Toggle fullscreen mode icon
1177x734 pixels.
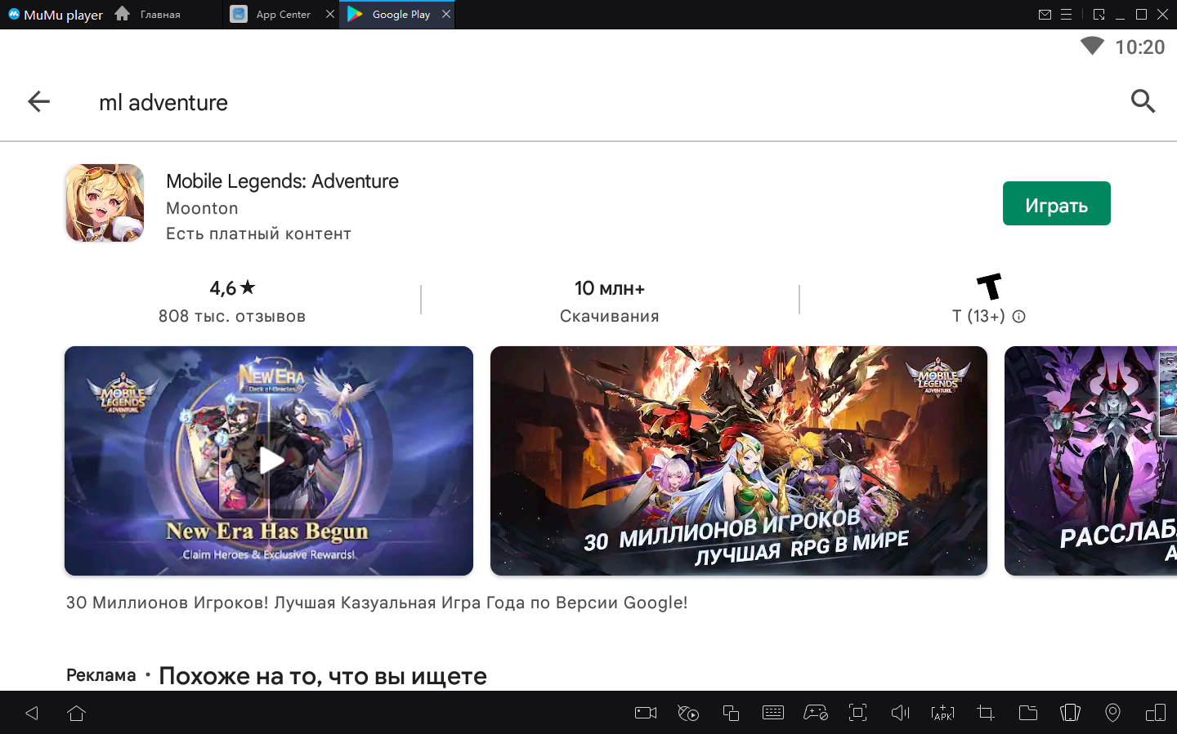click(857, 713)
